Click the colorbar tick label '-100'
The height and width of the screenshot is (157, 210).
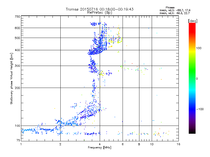[200, 109]
